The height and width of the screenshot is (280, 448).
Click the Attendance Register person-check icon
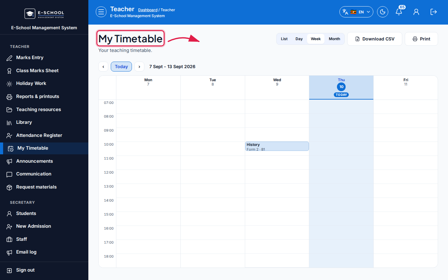coord(9,136)
